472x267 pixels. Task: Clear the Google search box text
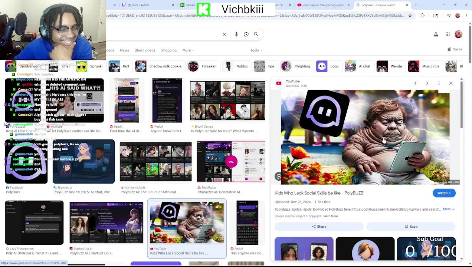(224, 34)
